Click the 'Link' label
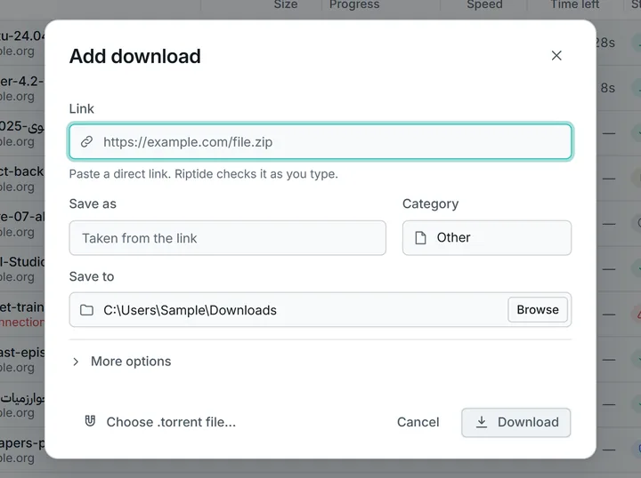Image resolution: width=641 pixels, height=478 pixels. [82, 108]
